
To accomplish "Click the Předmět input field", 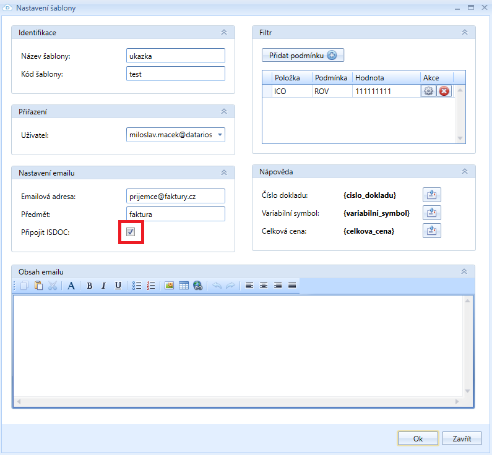I will pyautogui.click(x=175, y=214).
